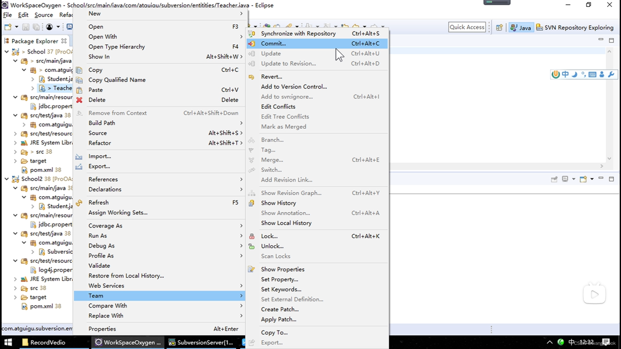Image resolution: width=621 pixels, height=349 pixels.
Task: Choose Restore from Local History...
Action: click(x=159, y=276)
